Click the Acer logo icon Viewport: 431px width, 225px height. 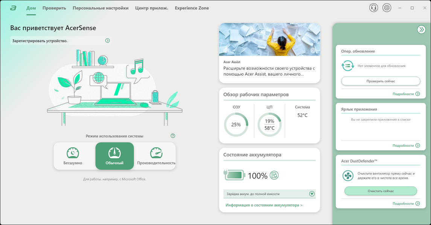13,8
